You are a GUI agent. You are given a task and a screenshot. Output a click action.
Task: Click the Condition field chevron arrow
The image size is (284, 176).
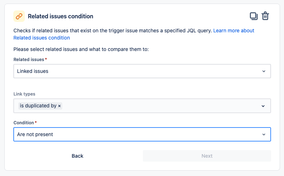point(263,134)
